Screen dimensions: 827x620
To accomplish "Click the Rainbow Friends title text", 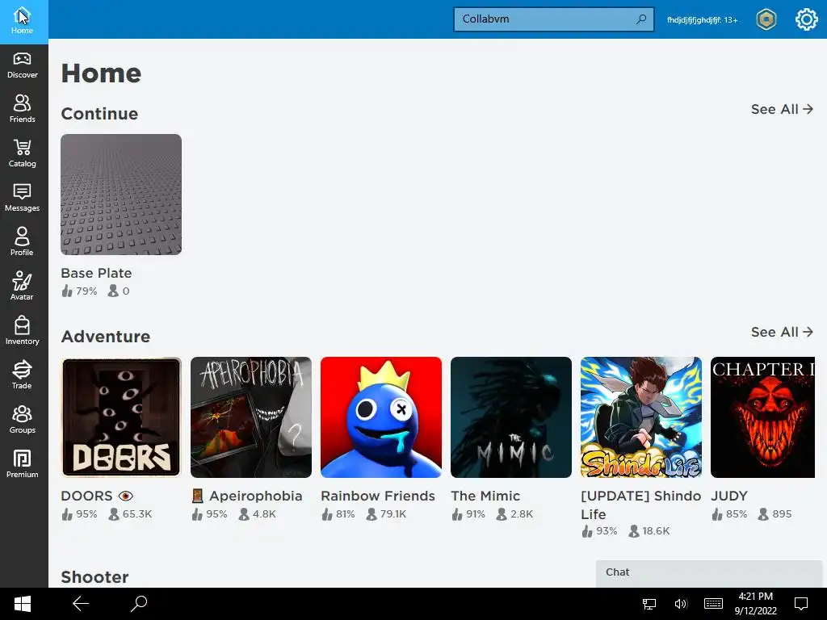I will pos(378,496).
